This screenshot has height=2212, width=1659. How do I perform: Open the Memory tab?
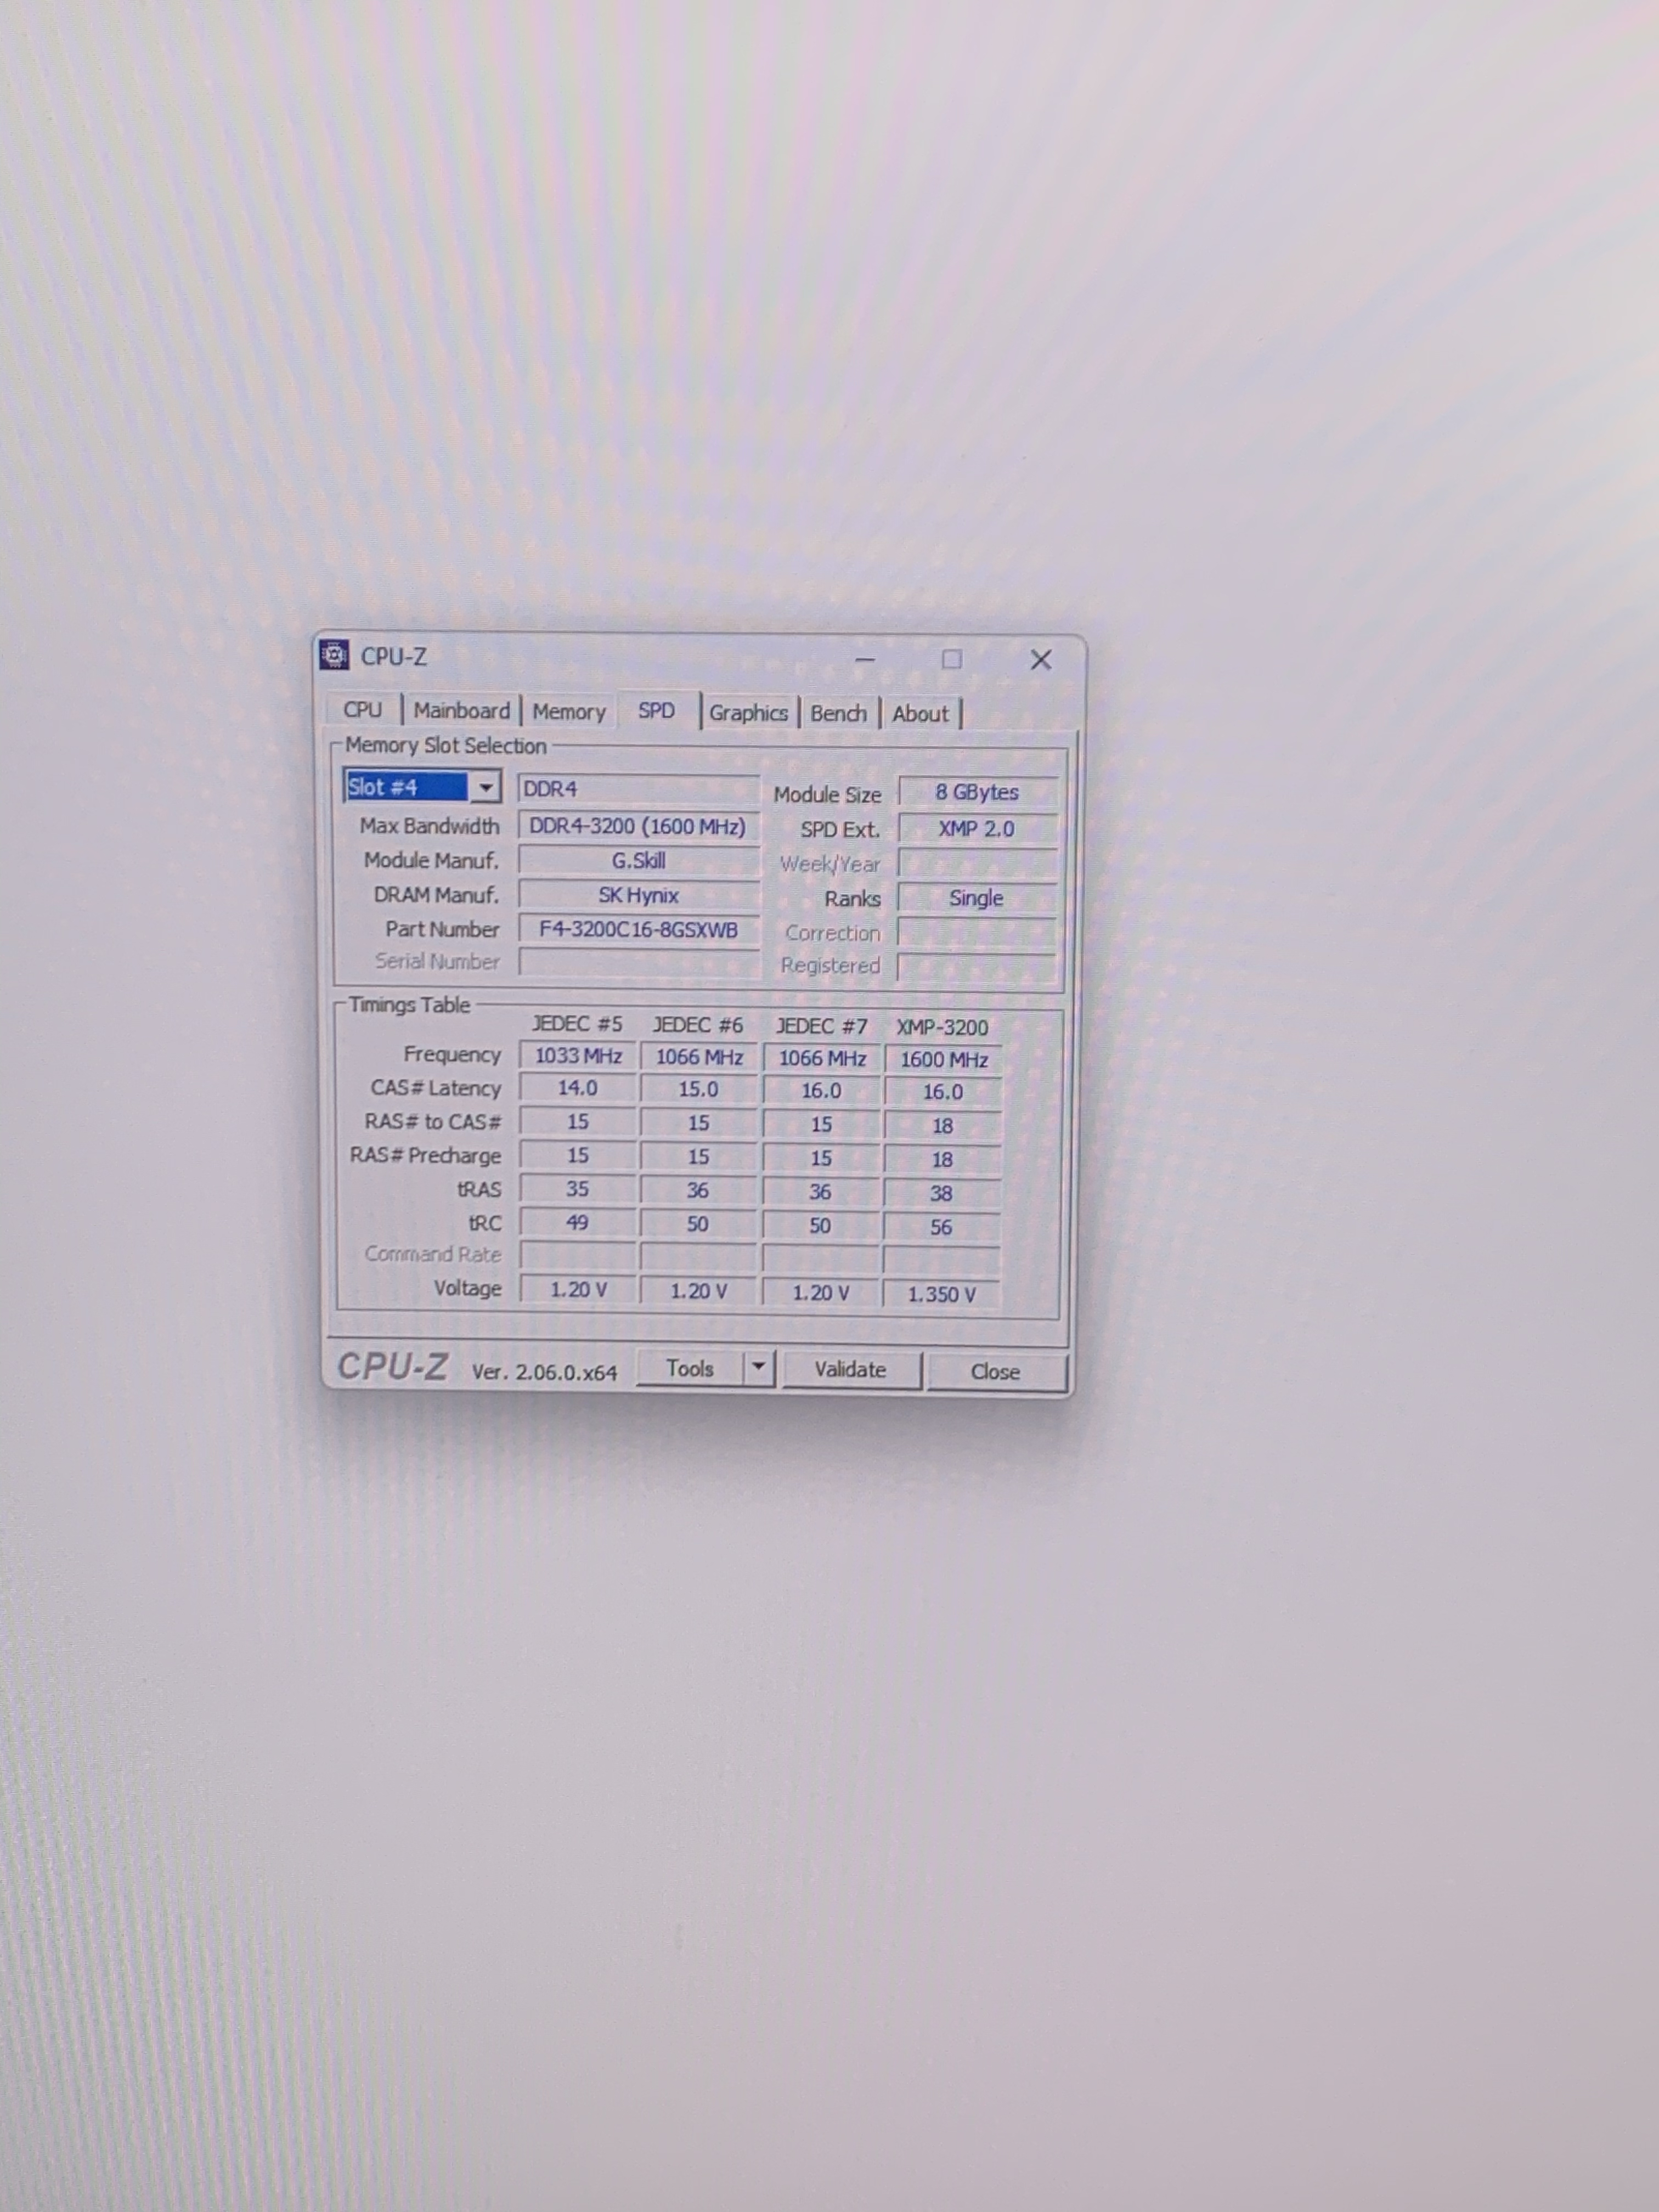(x=568, y=712)
